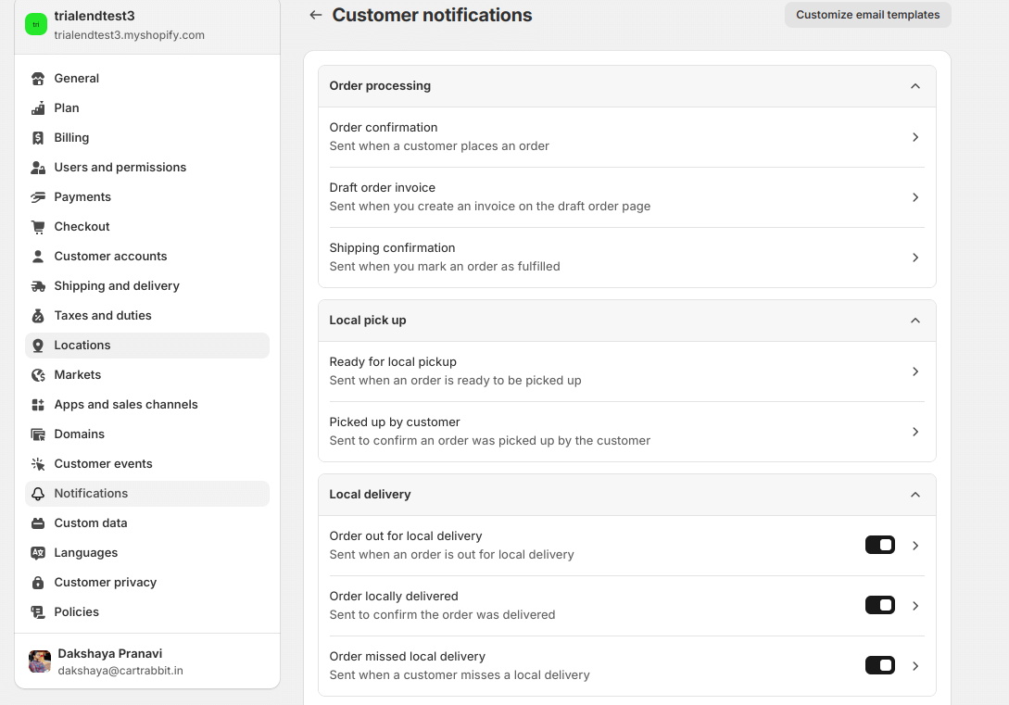
Task: Click the back arrow beside Customer notifications
Action: coord(316,15)
